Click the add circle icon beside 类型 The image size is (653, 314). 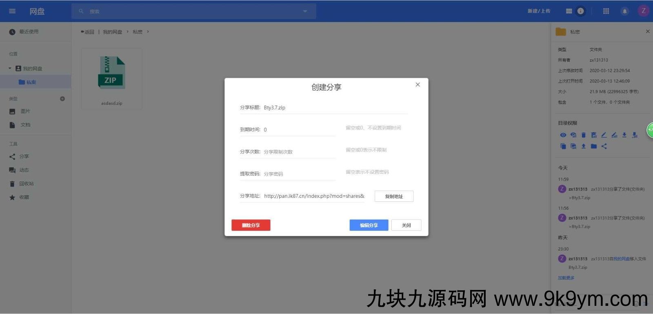62,99
